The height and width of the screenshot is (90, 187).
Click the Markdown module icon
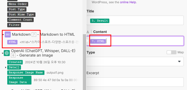click(8, 34)
